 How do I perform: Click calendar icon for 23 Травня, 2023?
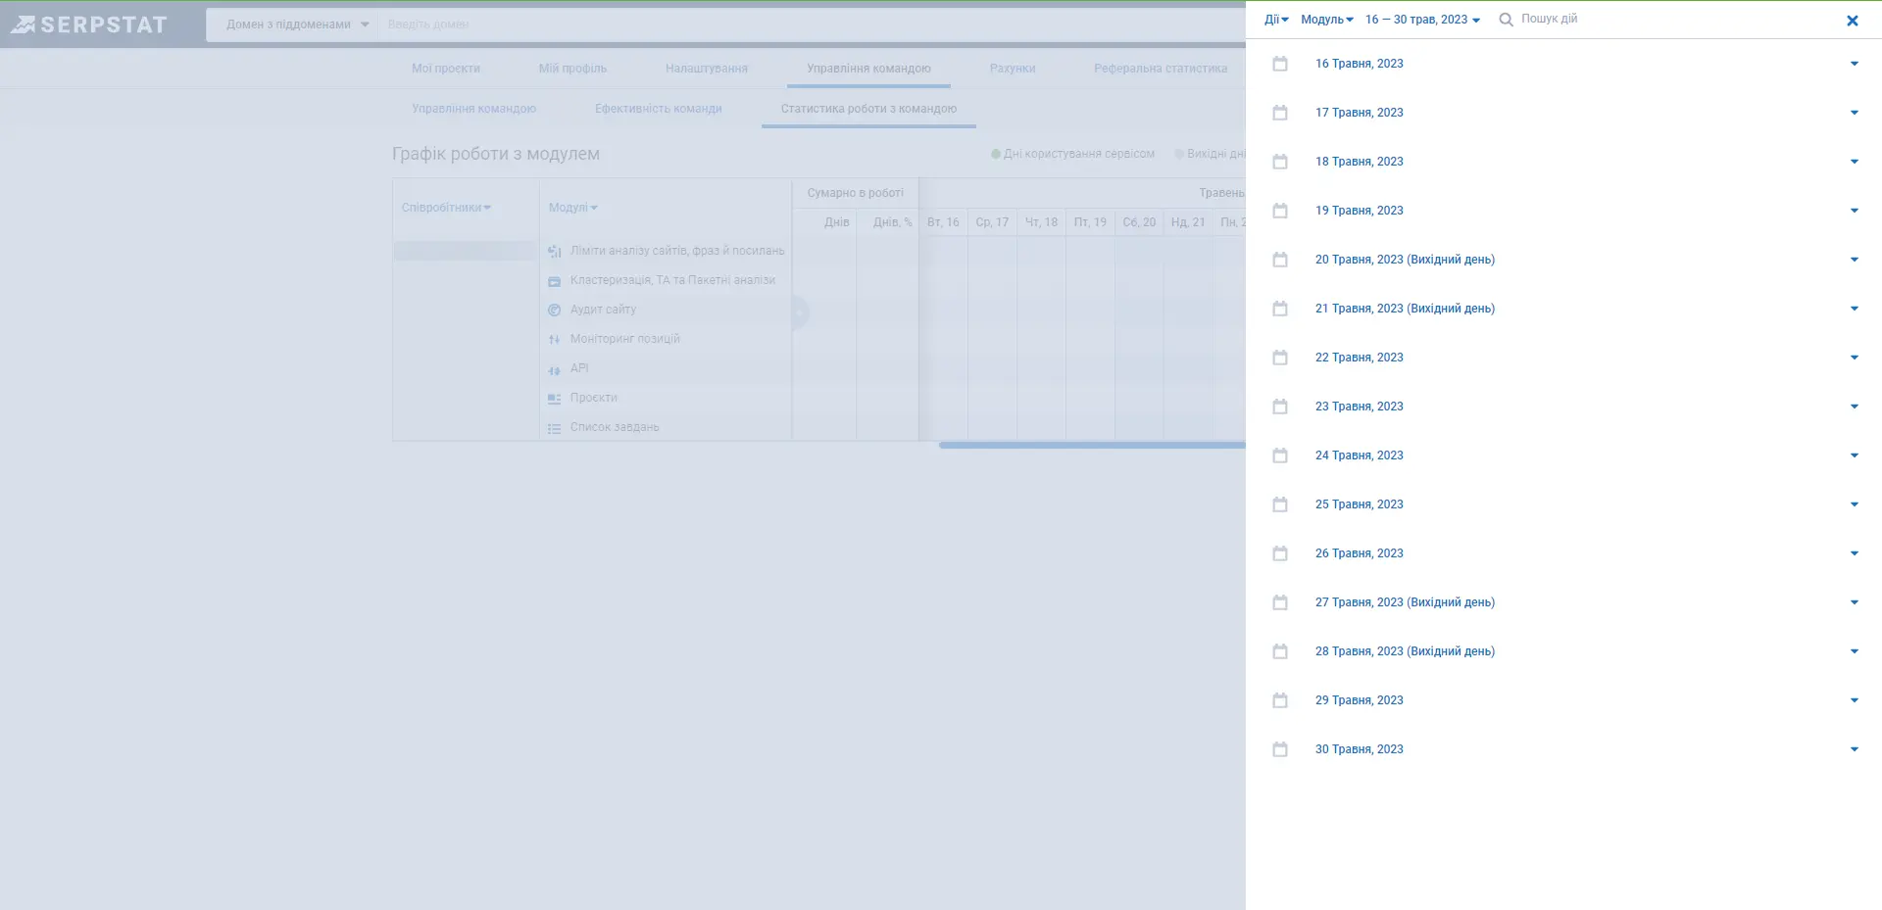click(1280, 407)
